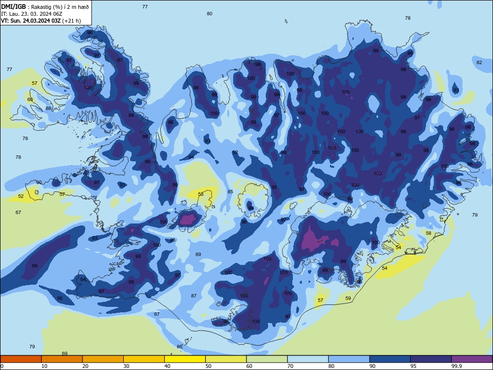Click the pale blue 70–80 legend swatch
The width and height of the screenshot is (493, 370).
308,359
